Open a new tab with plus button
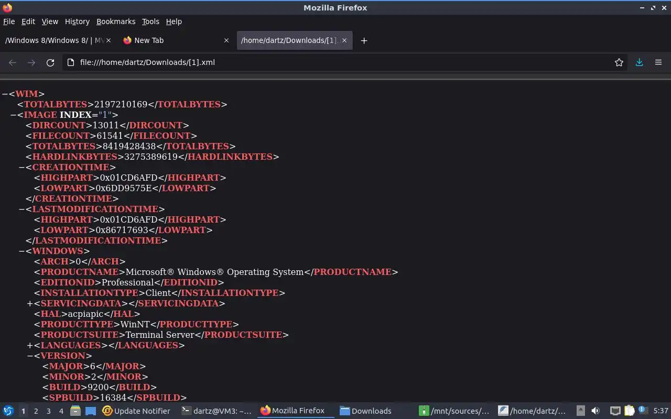This screenshot has width=671, height=419. pos(364,40)
